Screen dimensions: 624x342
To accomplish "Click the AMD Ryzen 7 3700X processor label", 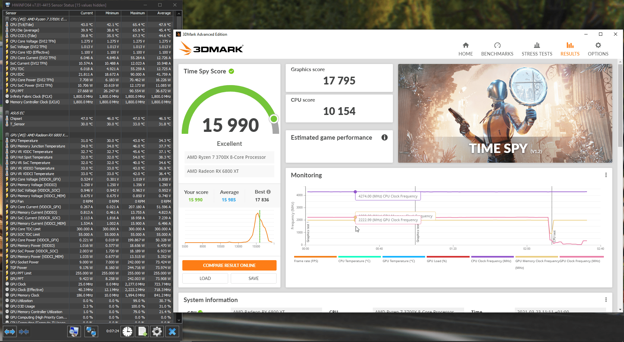I will (229, 157).
